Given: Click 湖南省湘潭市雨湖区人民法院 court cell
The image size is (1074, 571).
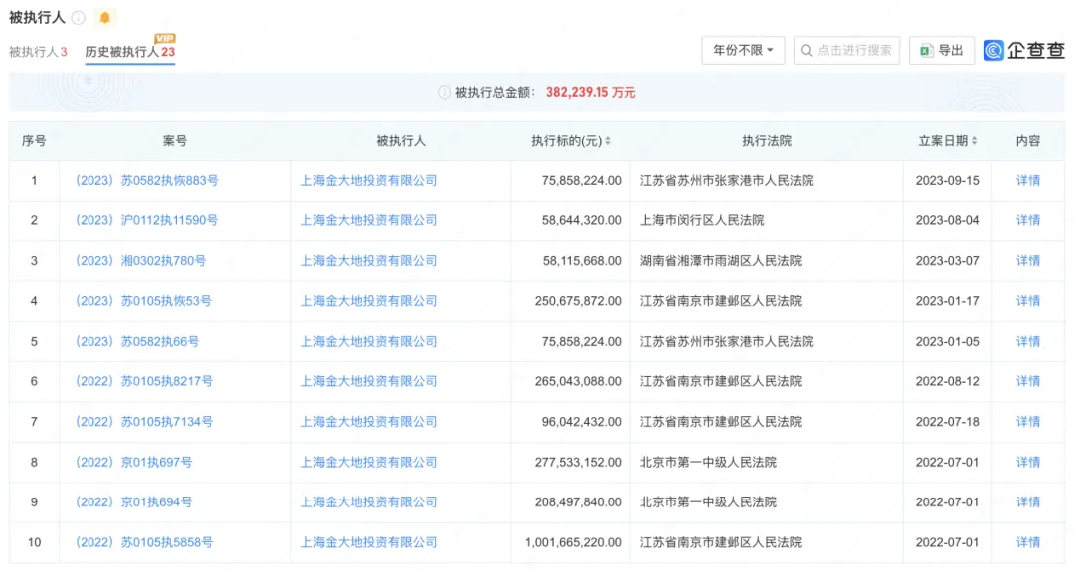Looking at the screenshot, I should coord(721,261).
